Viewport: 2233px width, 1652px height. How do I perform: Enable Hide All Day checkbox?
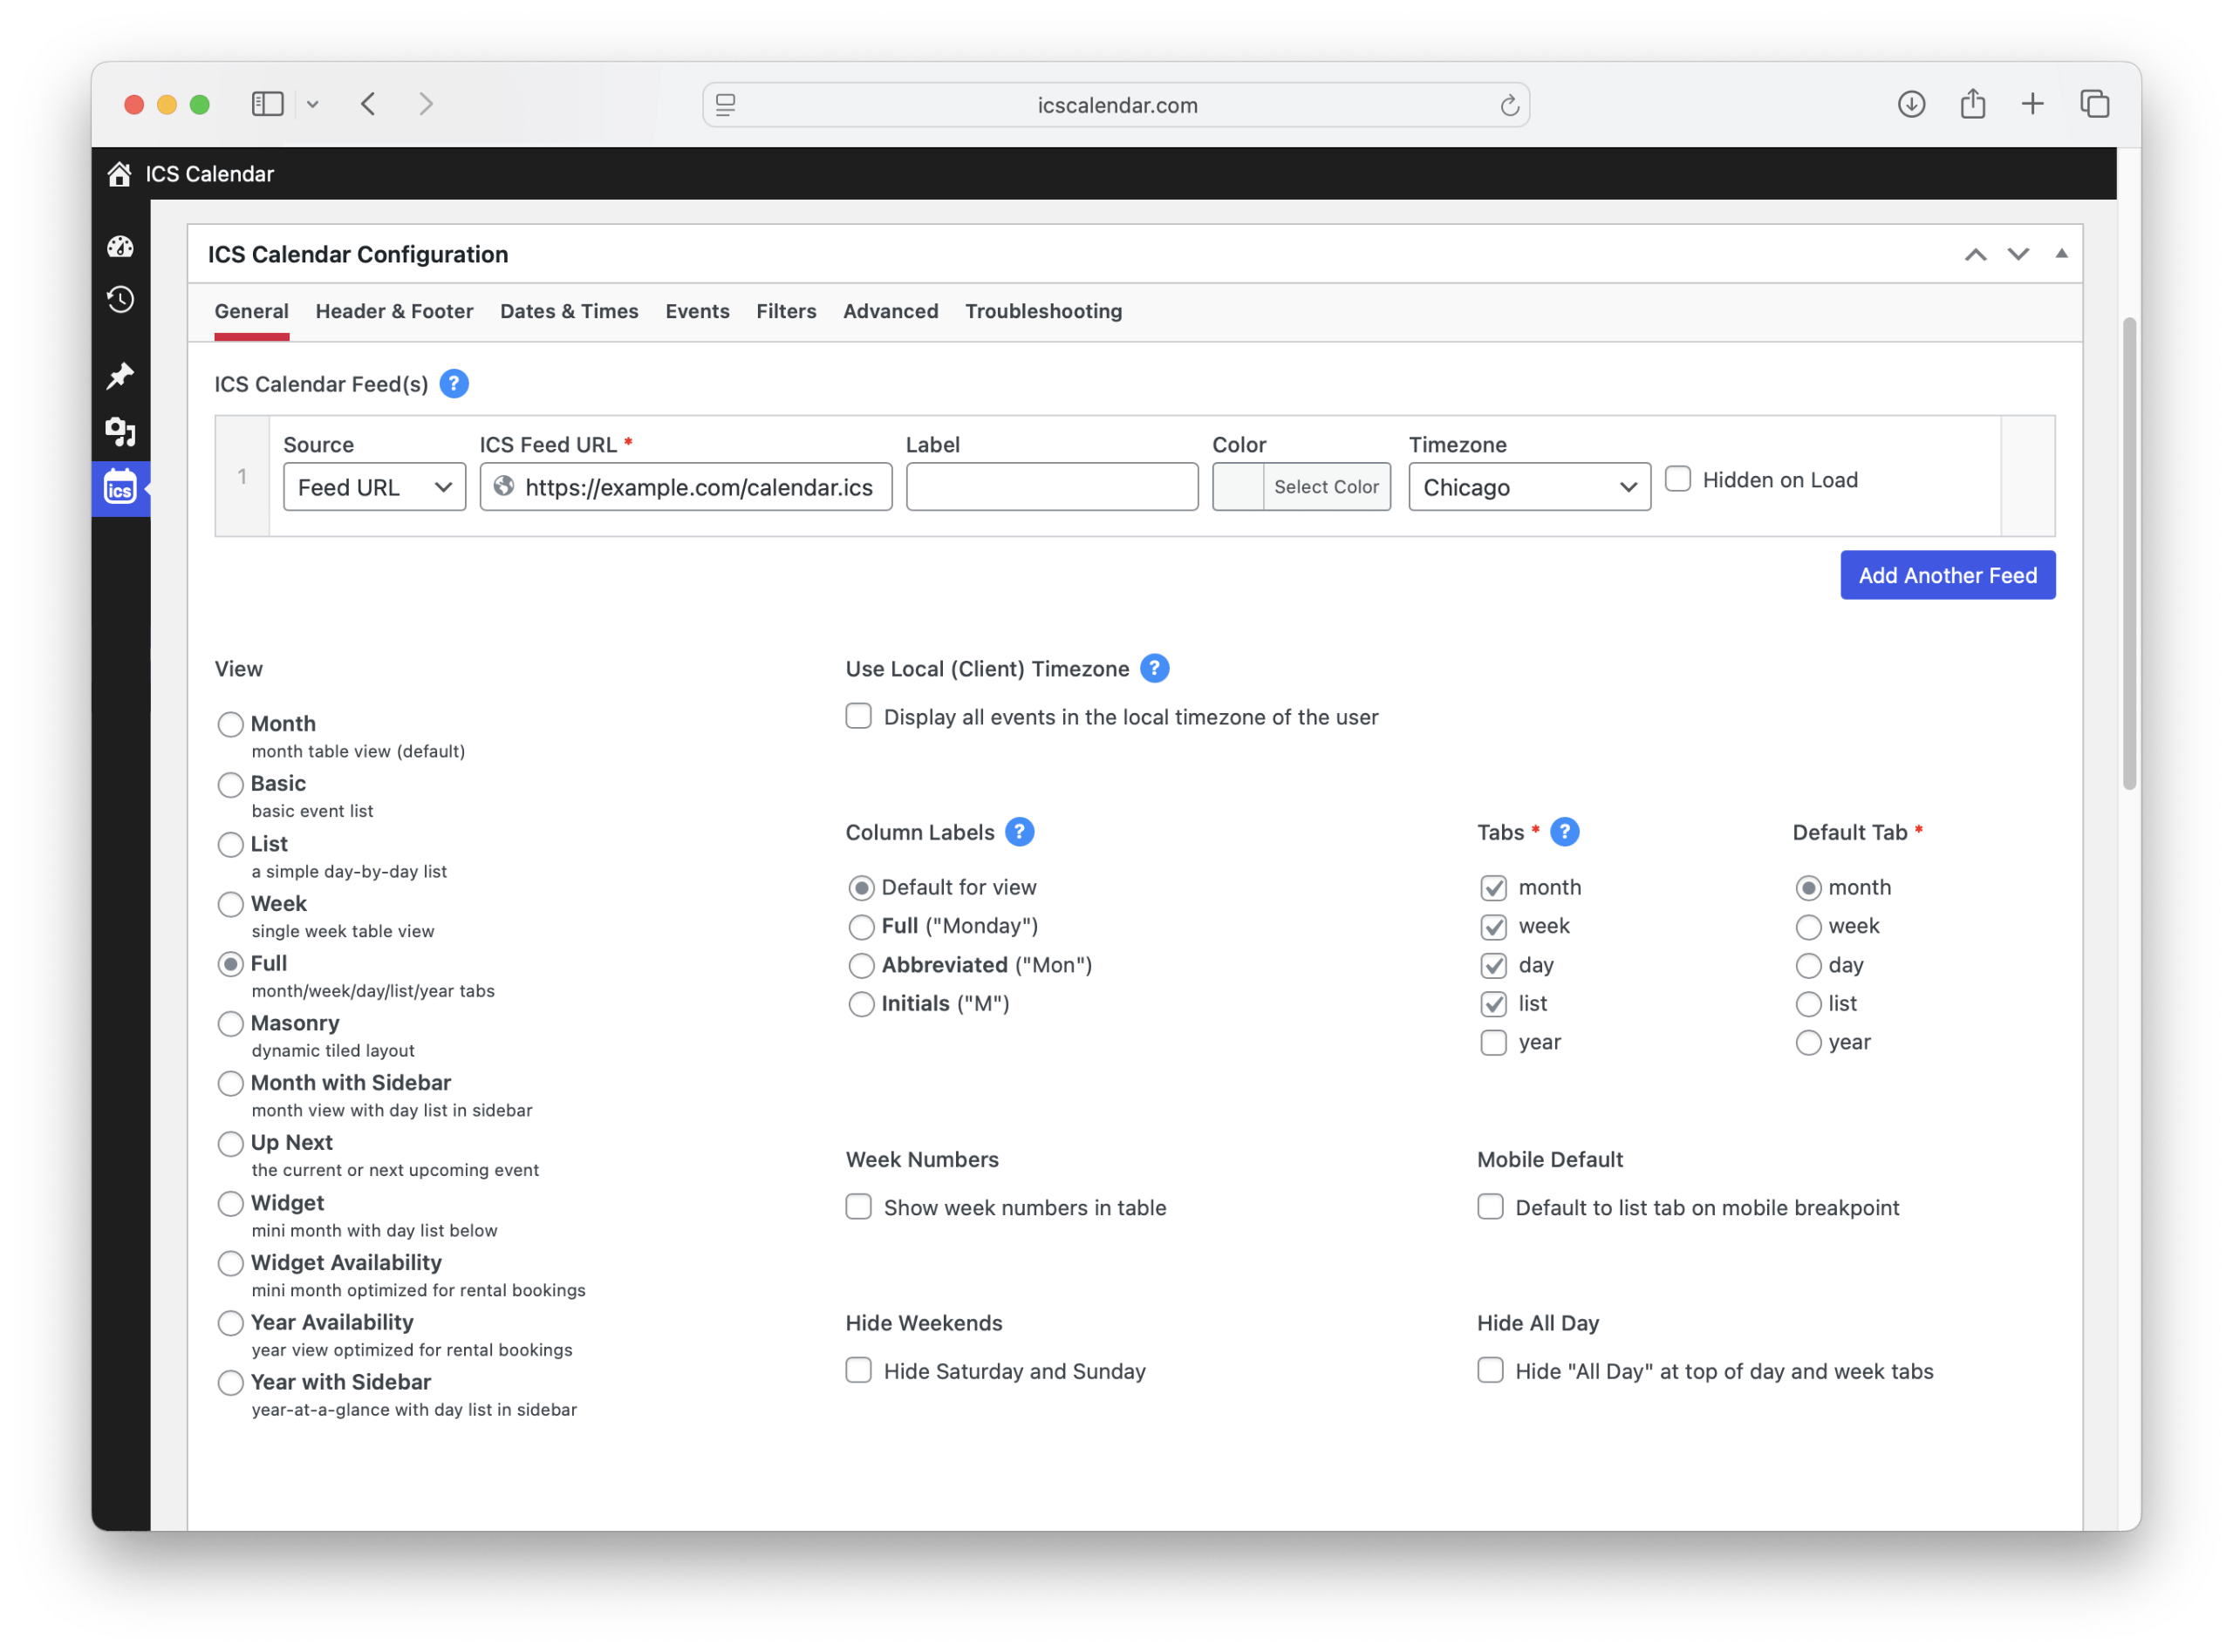pos(1491,1370)
